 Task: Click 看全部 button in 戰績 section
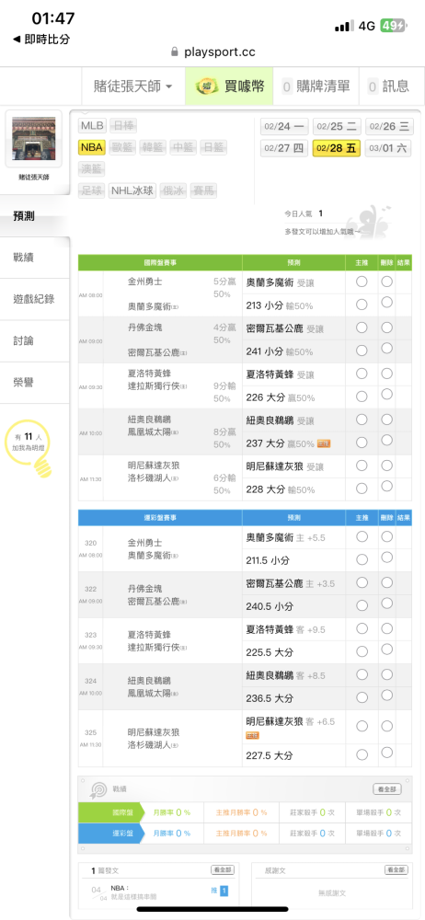[387, 789]
